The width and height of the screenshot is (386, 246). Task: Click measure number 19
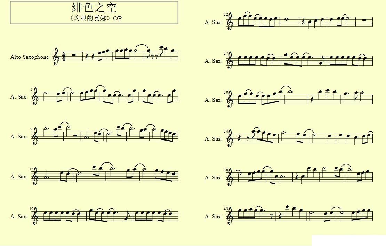31,209
